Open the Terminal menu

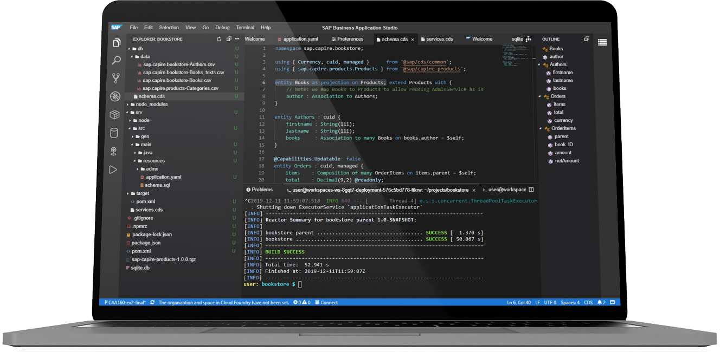pos(245,28)
